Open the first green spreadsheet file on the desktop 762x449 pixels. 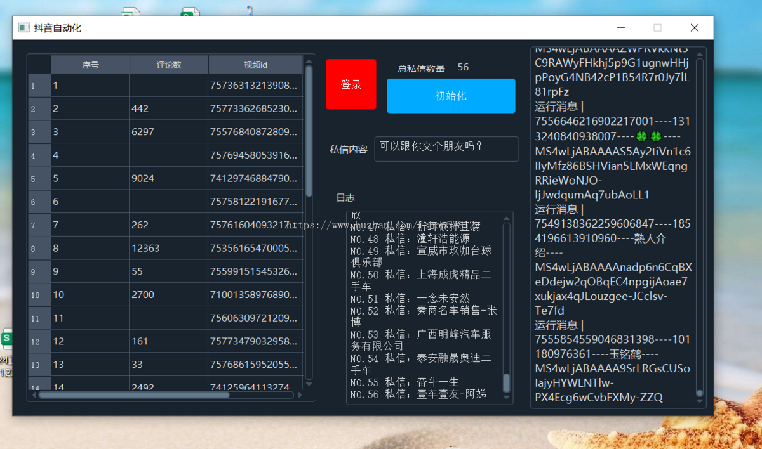[x=130, y=11]
